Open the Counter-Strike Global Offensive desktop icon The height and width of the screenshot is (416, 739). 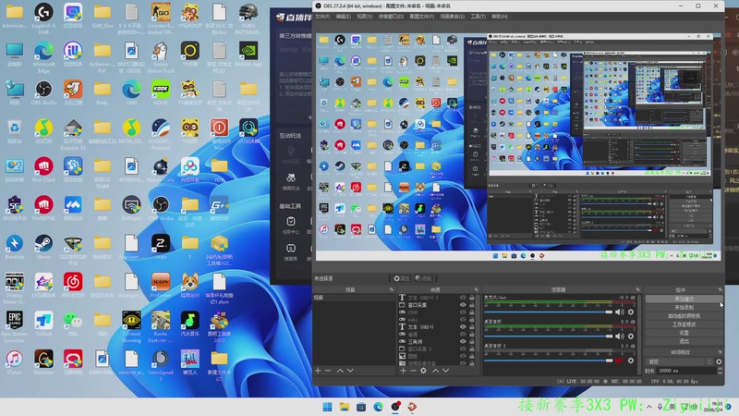pos(161,18)
